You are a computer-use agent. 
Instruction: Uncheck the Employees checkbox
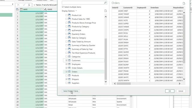(x=67, y=64)
